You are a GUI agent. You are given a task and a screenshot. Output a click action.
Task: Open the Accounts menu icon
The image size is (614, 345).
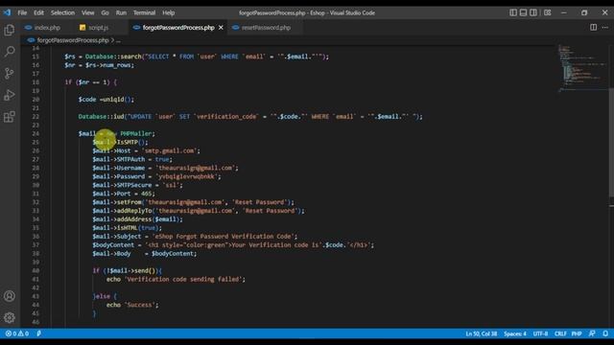[10, 296]
